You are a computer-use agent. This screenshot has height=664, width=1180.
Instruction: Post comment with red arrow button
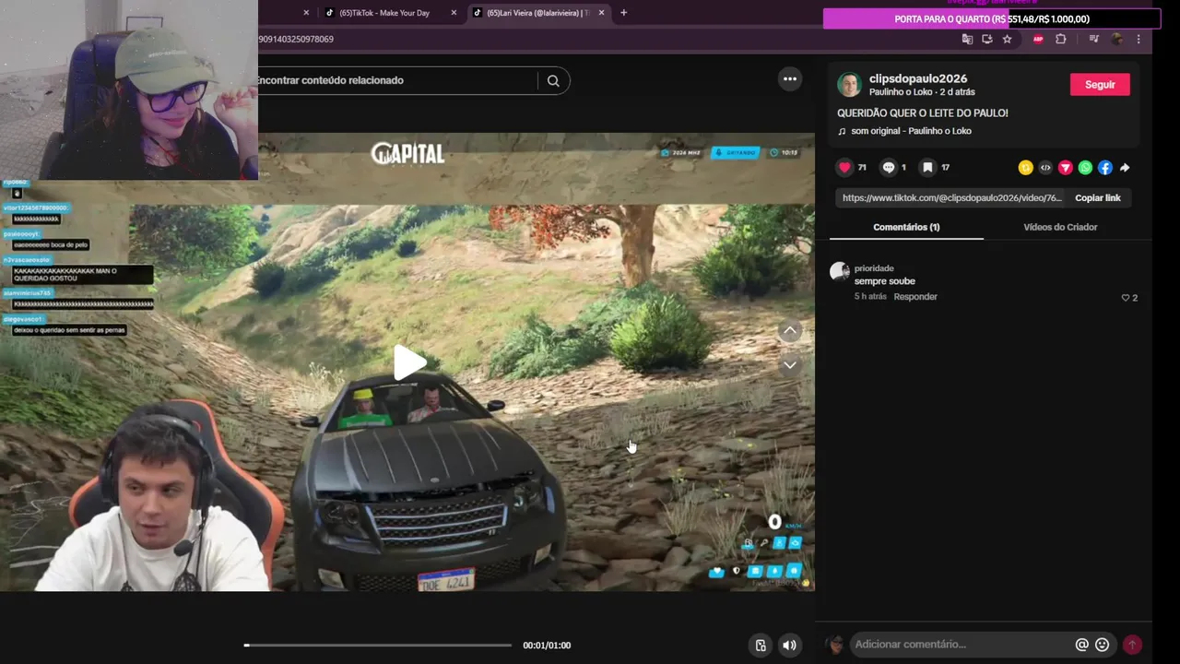tap(1132, 645)
